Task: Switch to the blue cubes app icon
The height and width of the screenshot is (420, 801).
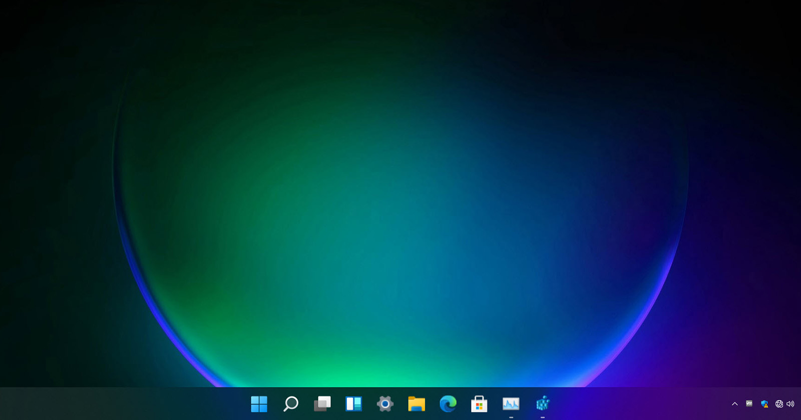Action: click(543, 403)
